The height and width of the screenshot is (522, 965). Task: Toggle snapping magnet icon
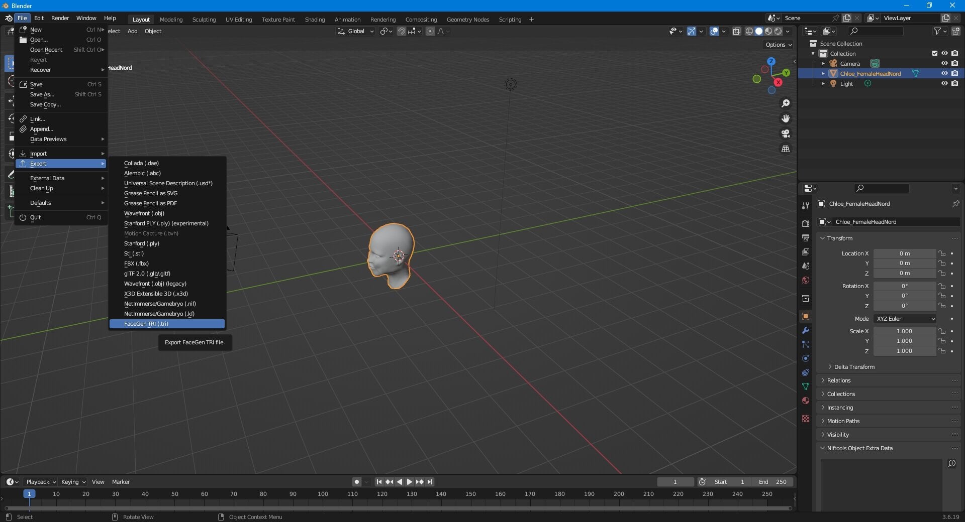pos(402,31)
